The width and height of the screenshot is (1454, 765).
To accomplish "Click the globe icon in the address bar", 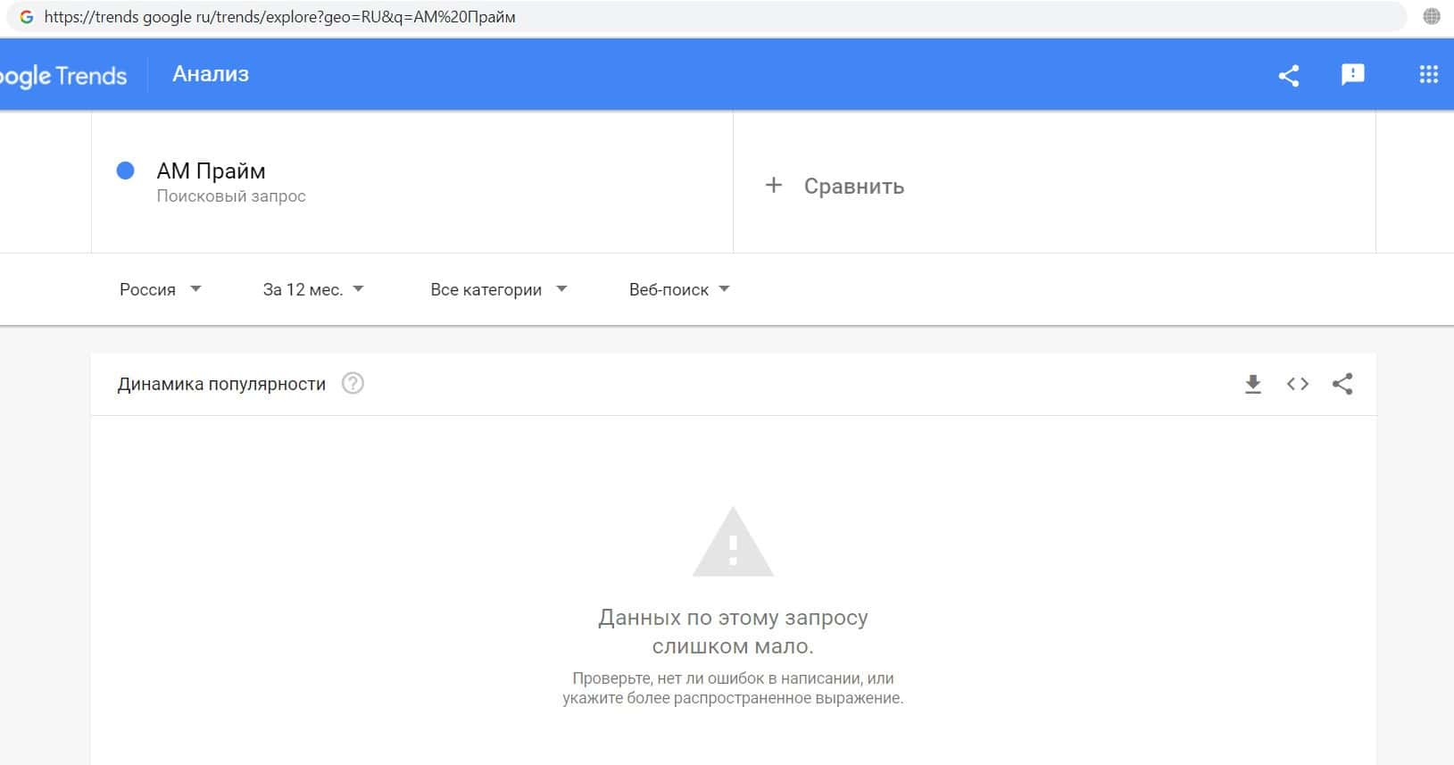I will [x=1432, y=16].
